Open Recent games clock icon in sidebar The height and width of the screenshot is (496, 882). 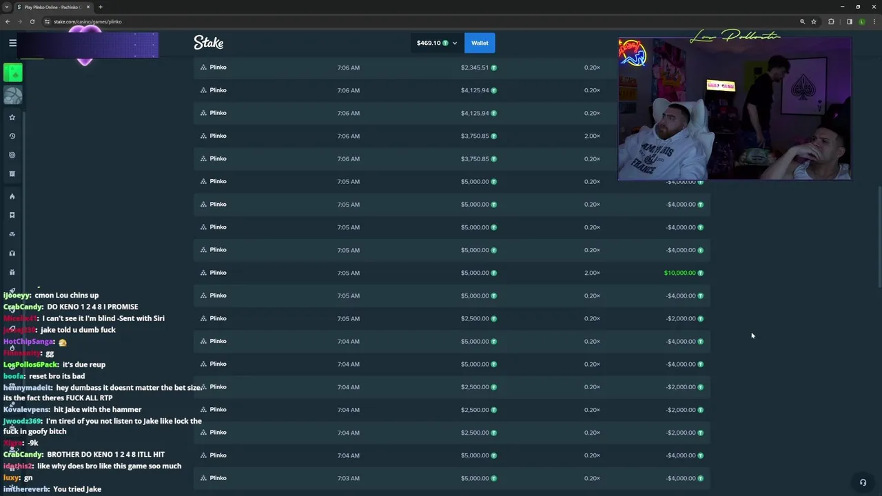click(12, 136)
